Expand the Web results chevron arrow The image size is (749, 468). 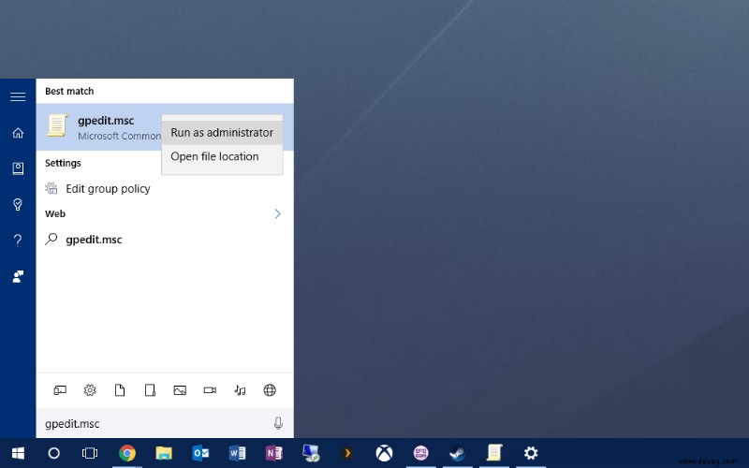pos(277,213)
